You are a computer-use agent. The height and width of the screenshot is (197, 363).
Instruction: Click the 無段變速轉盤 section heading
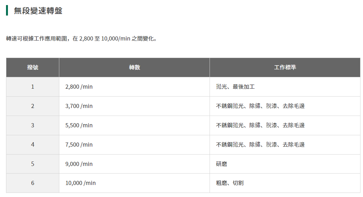click(x=38, y=11)
